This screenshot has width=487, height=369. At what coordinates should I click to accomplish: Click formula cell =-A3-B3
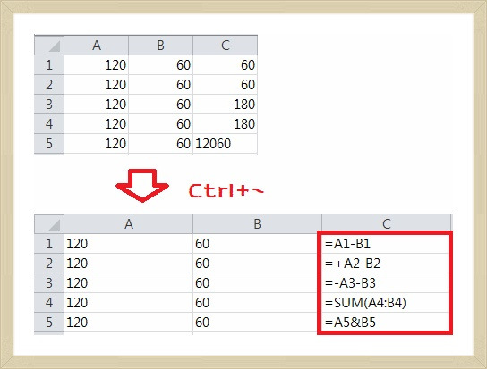(385, 282)
